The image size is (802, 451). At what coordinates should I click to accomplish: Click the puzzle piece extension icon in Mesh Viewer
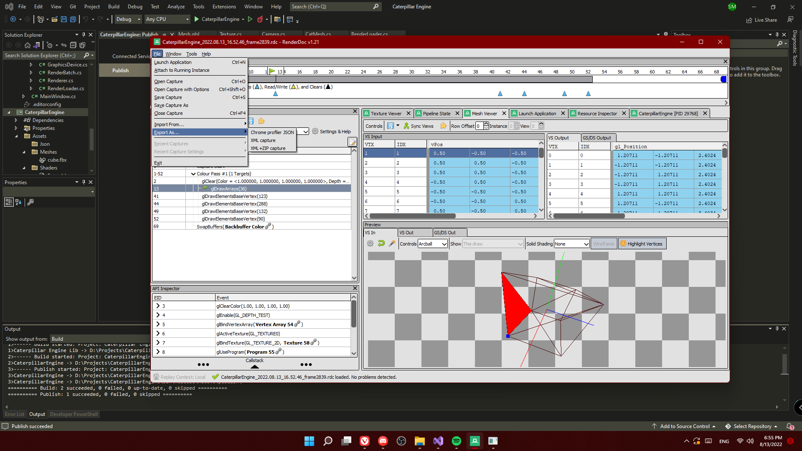pos(443,126)
